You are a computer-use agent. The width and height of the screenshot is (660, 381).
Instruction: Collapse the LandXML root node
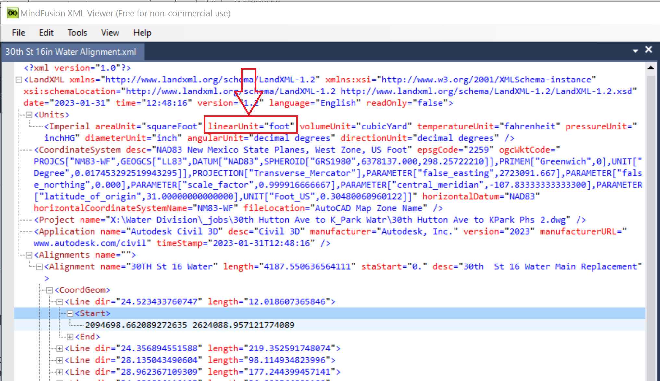19,80
